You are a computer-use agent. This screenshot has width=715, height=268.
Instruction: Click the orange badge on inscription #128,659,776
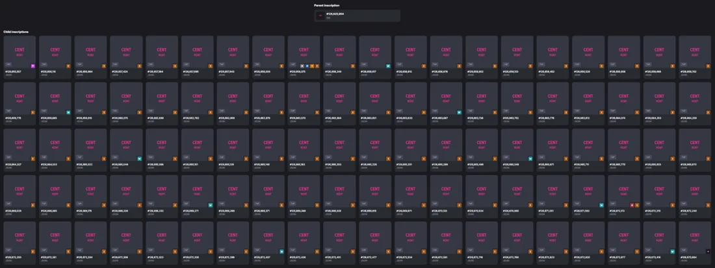point(33,112)
